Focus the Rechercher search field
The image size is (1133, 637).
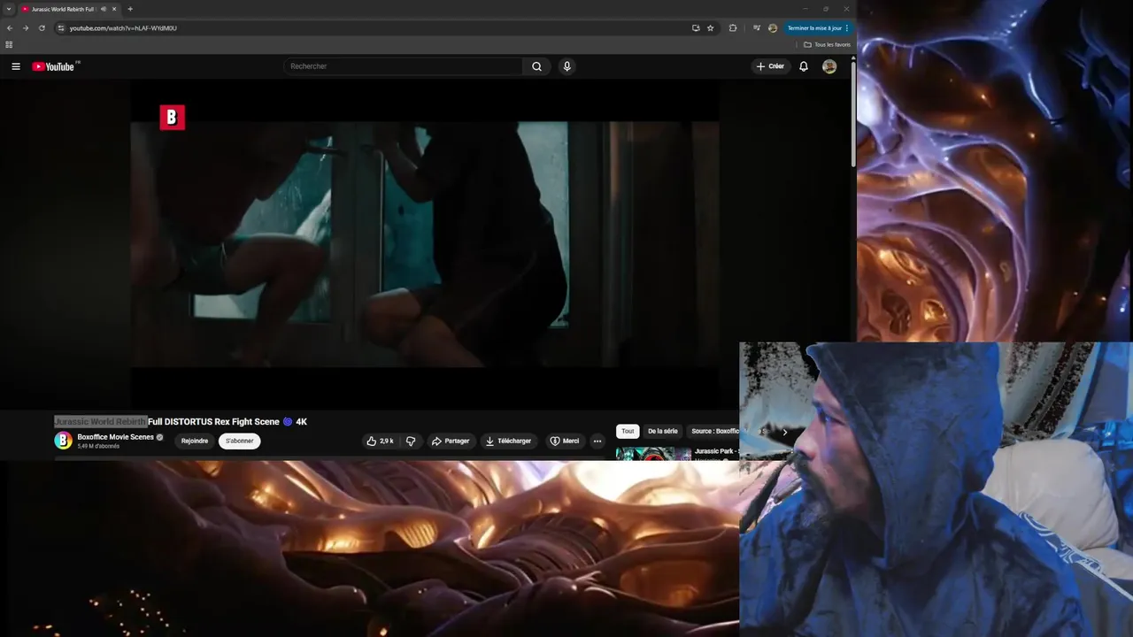(404, 66)
